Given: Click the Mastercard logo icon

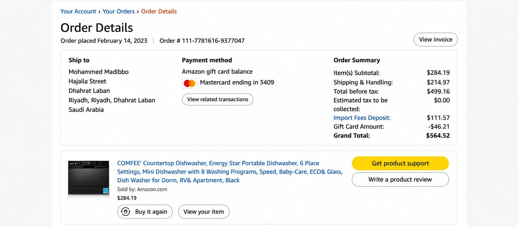Looking at the screenshot, I should pos(189,83).
